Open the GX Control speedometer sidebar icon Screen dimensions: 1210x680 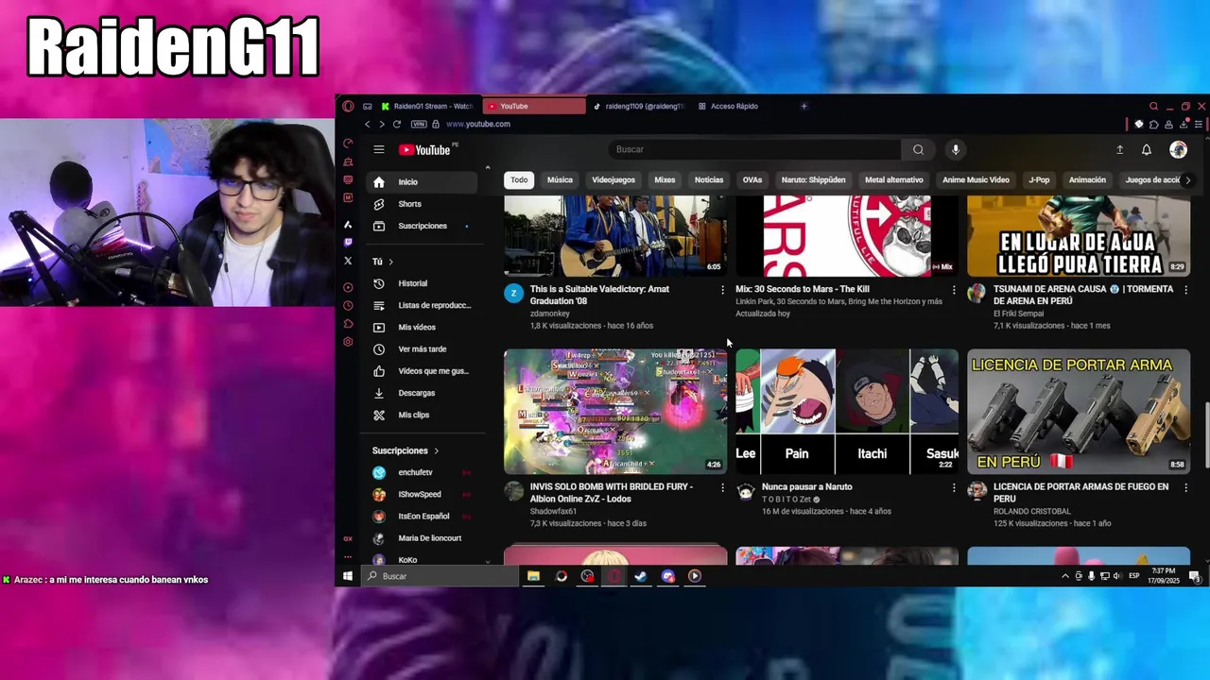(x=348, y=144)
